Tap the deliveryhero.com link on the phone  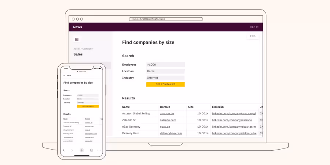pos(91,133)
